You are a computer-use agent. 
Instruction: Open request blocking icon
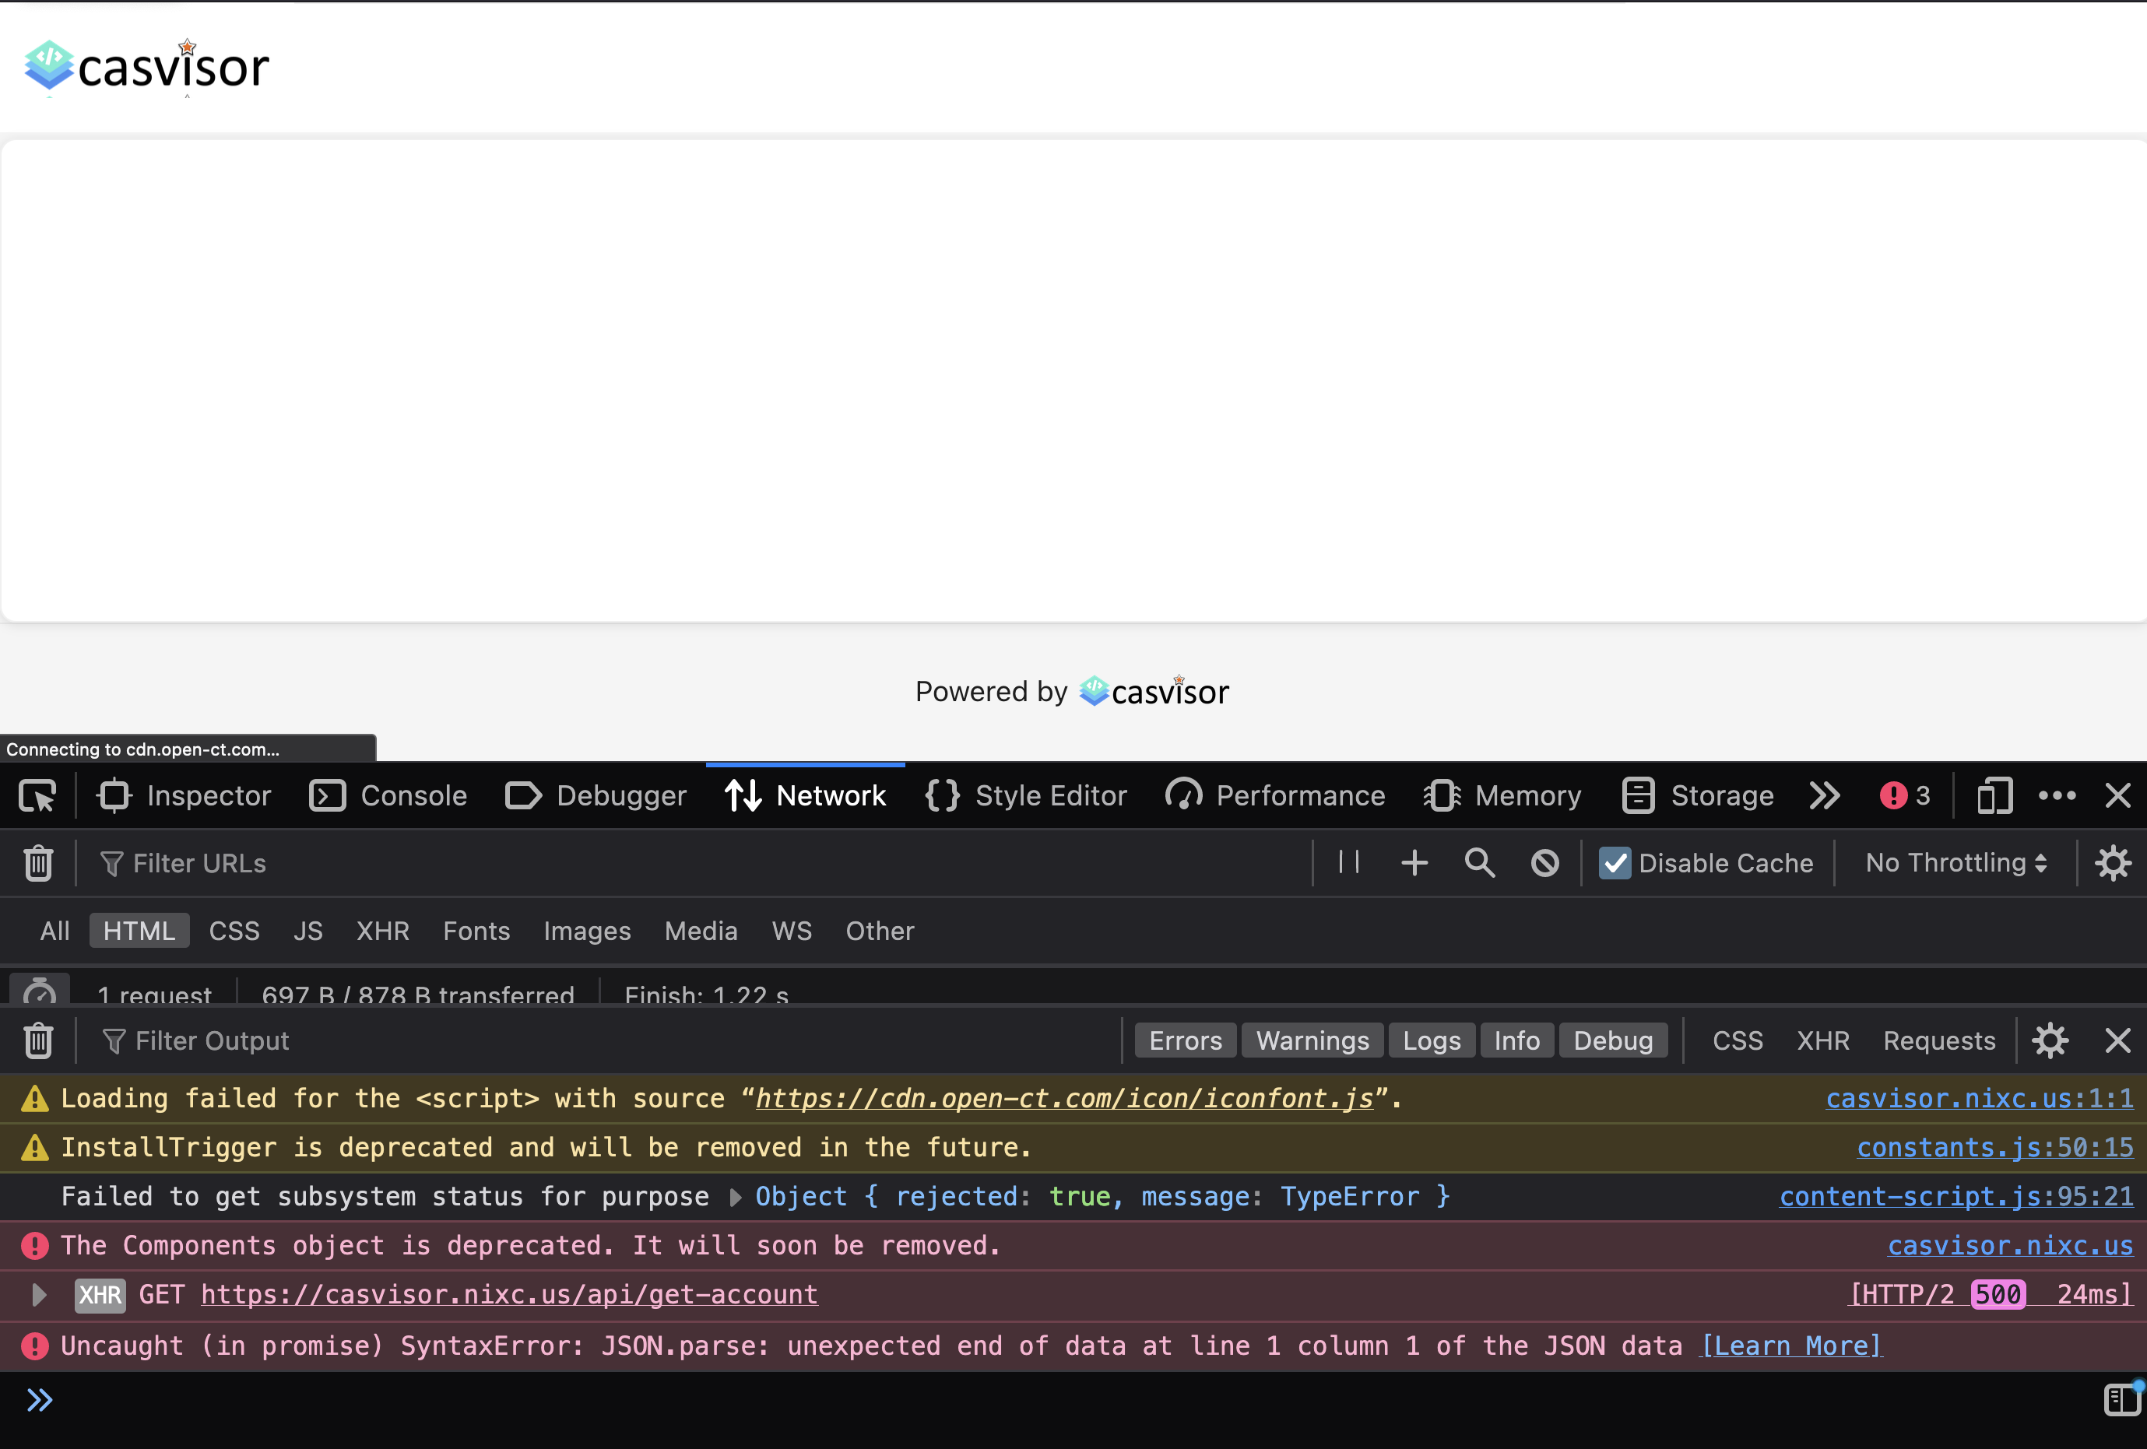(1544, 862)
